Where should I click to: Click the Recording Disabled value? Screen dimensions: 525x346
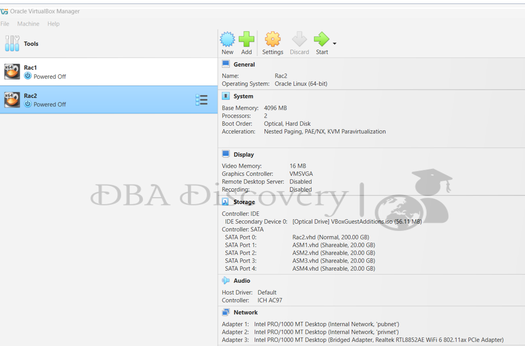pyautogui.click(x=301, y=189)
